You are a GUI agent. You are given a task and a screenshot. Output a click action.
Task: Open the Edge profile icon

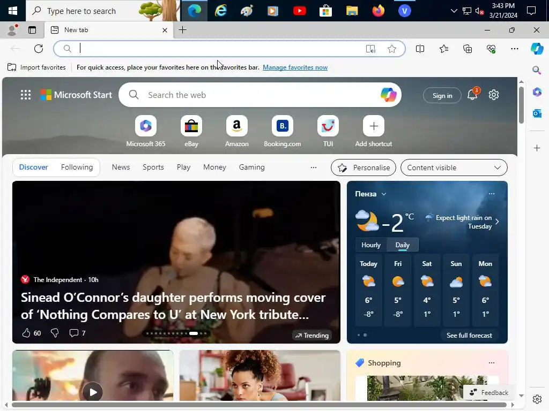click(x=13, y=30)
